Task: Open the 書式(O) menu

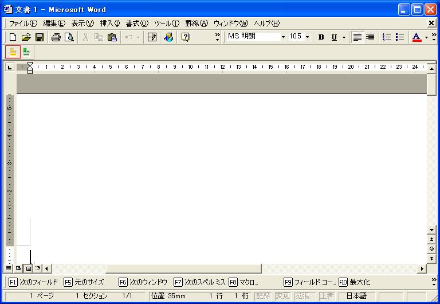Action: 137,24
